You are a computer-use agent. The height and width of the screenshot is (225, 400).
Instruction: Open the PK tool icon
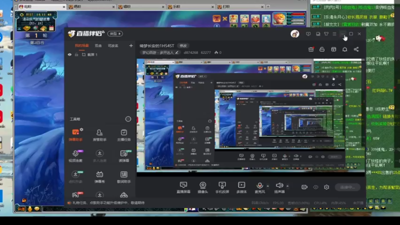[x=76, y=194]
